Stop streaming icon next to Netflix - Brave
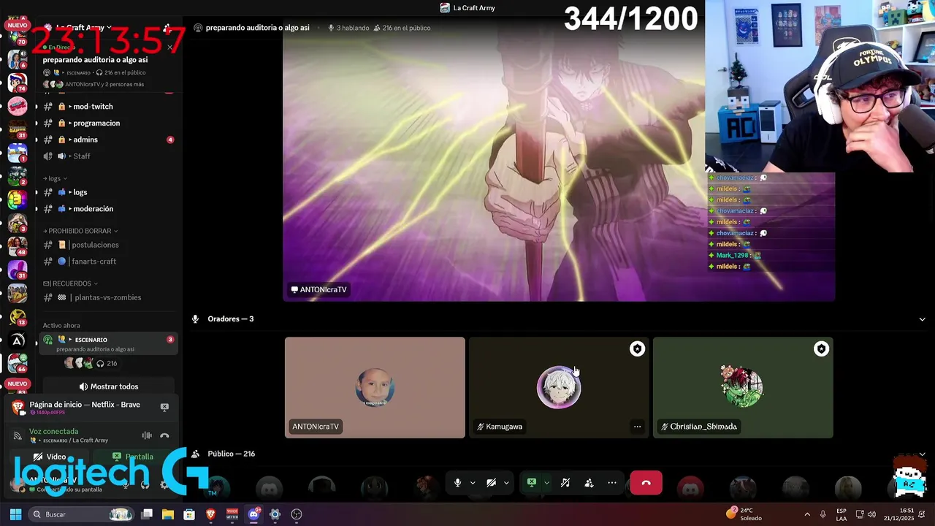Screen dimensions: 935x526 click(x=164, y=407)
